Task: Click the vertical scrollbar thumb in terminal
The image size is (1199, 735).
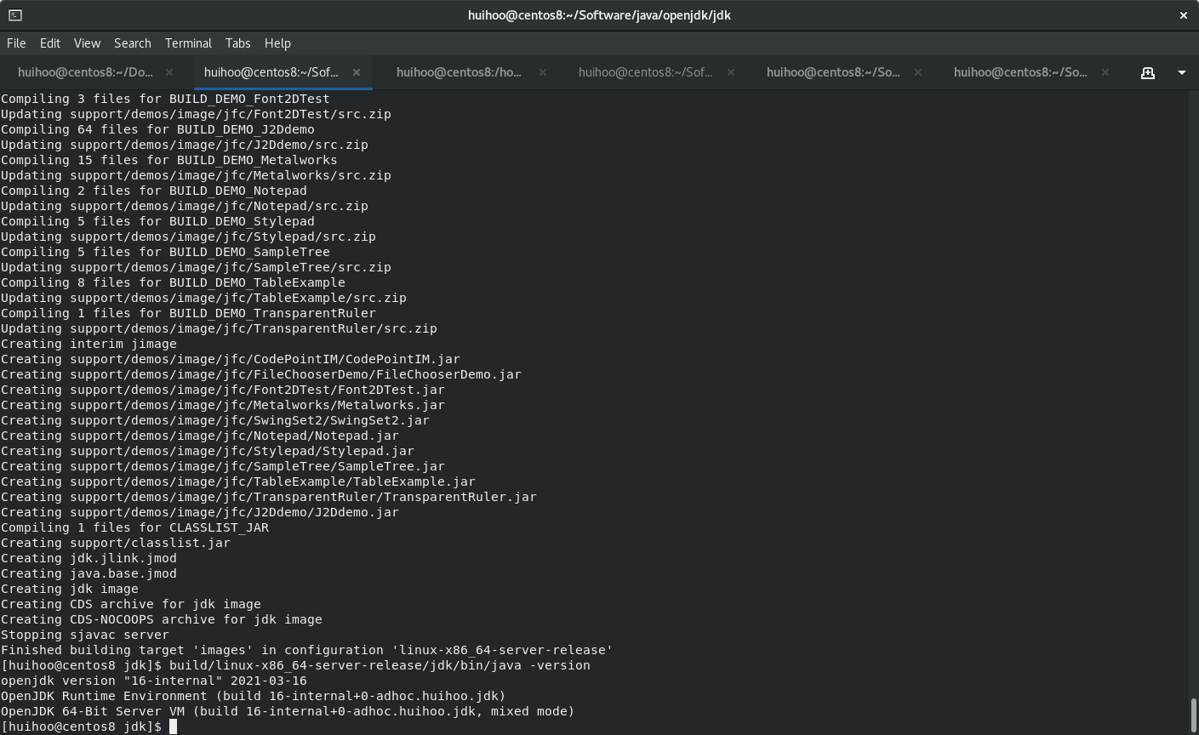Action: (x=1193, y=714)
